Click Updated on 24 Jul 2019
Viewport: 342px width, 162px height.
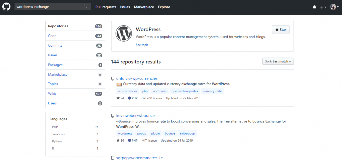pos(177,140)
